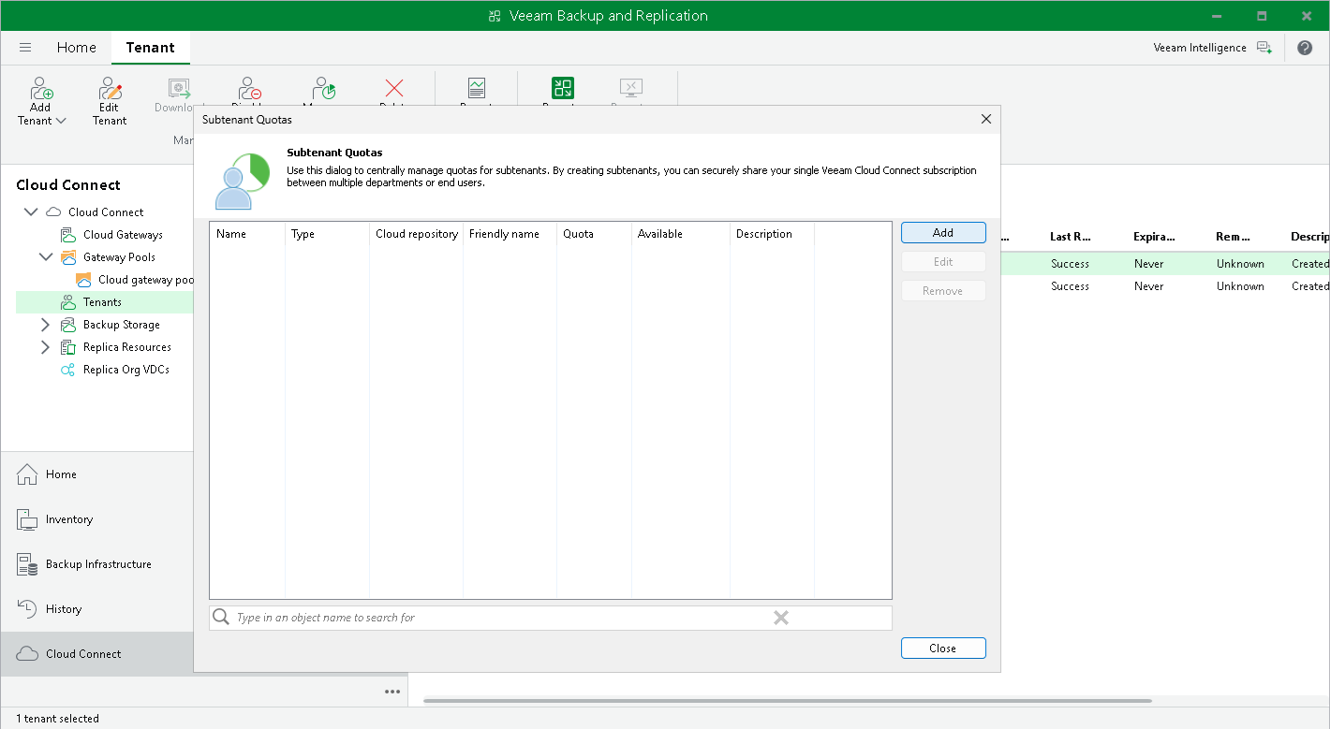Open the History navigation view

64,609
